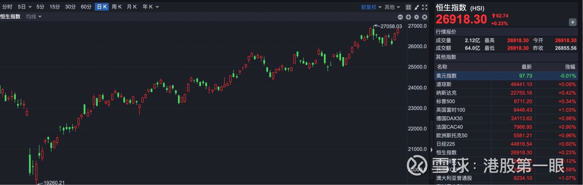583x185 pixels.
Task: Switch to 周K weekly chart tab
Action: tap(117, 7)
